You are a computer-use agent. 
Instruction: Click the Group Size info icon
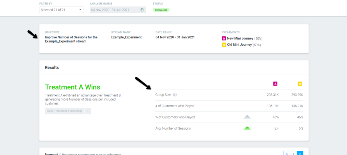tap(175, 95)
